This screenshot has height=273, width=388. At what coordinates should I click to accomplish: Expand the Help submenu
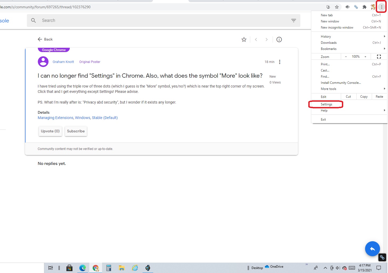point(349,110)
